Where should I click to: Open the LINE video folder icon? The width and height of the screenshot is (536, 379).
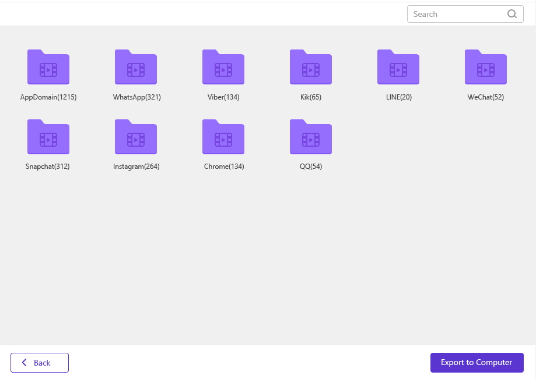click(x=398, y=67)
